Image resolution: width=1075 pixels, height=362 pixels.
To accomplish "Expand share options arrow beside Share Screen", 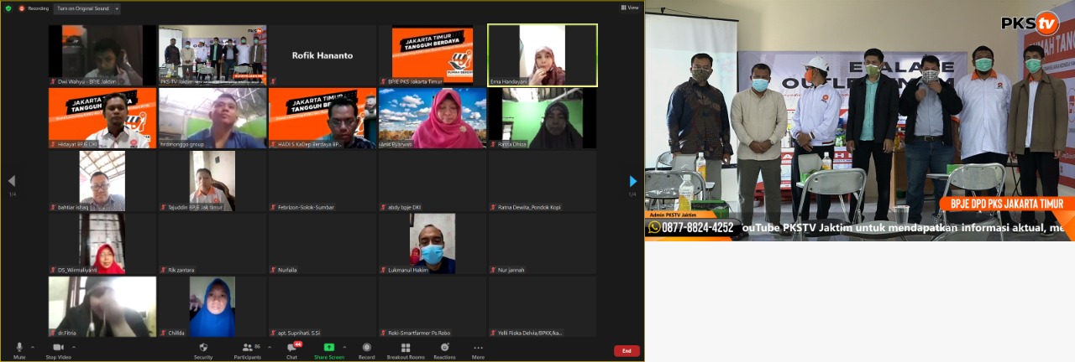I will (x=344, y=346).
